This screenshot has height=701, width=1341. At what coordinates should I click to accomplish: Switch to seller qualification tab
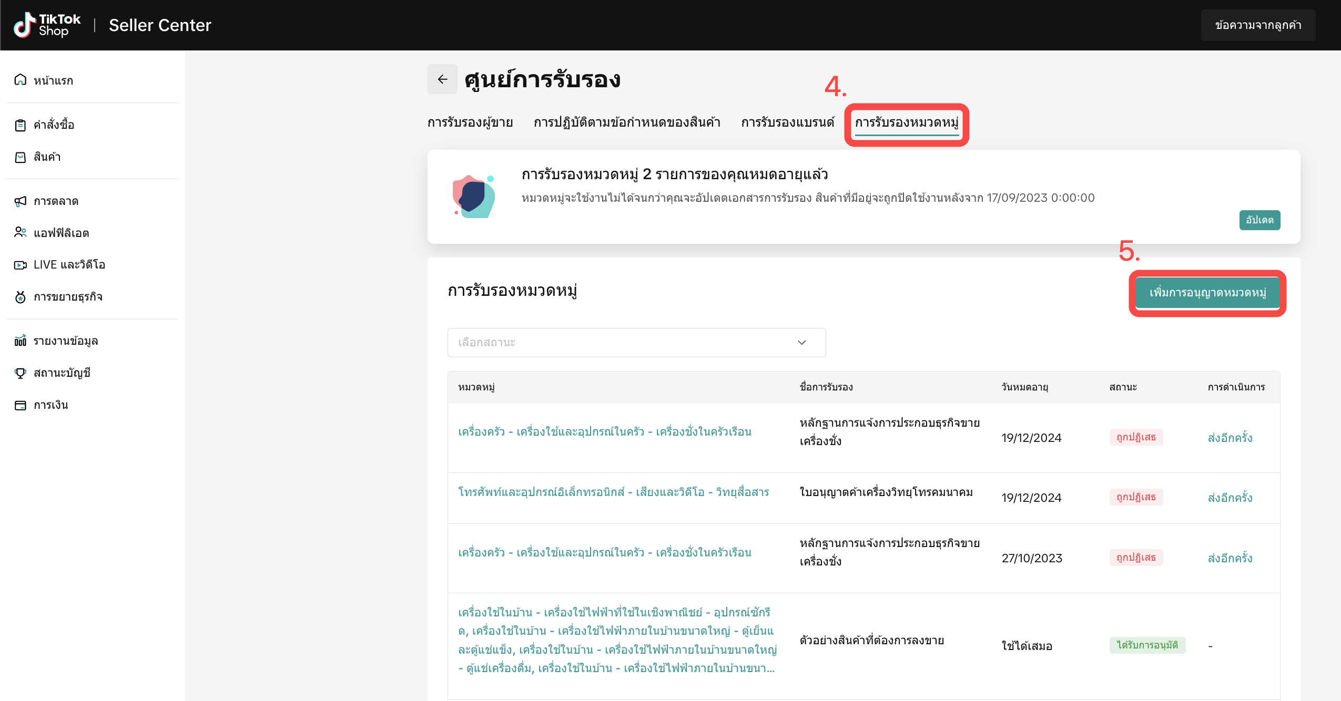tap(470, 123)
